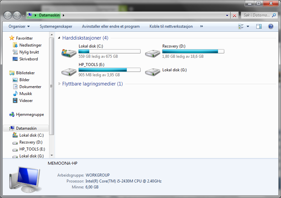This screenshot has width=281, height=198.
Task: Open Bilder library
Action: tap(24, 80)
